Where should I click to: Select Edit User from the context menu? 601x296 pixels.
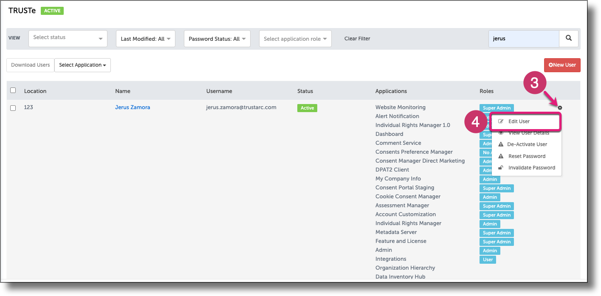(x=519, y=121)
